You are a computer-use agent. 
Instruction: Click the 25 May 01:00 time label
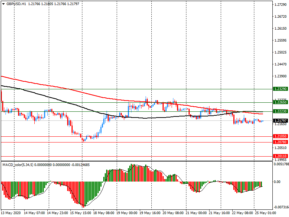(266, 213)
